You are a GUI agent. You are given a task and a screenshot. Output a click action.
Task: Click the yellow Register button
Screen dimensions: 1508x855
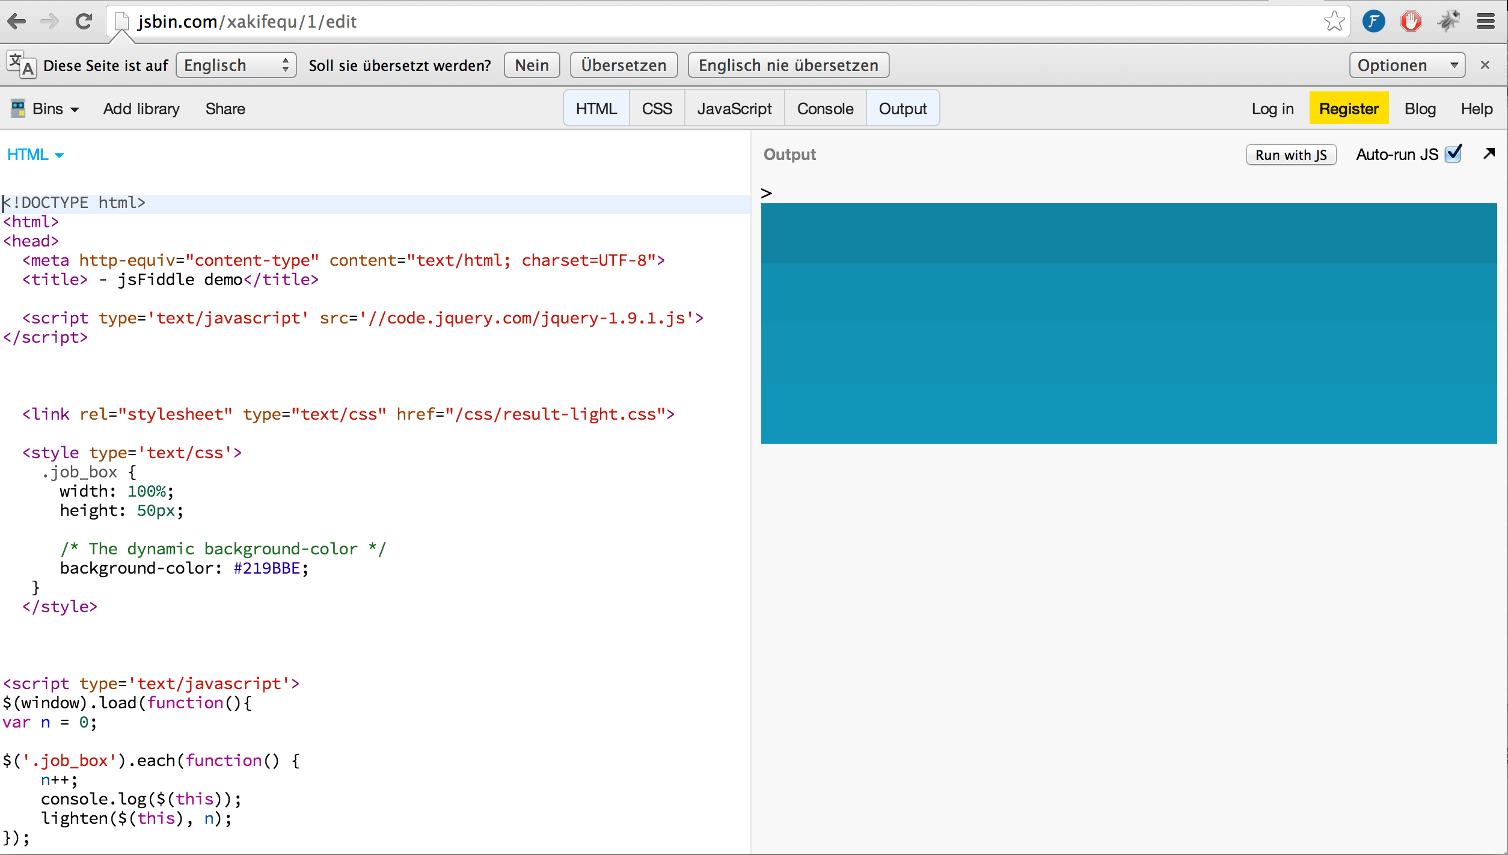coord(1348,109)
